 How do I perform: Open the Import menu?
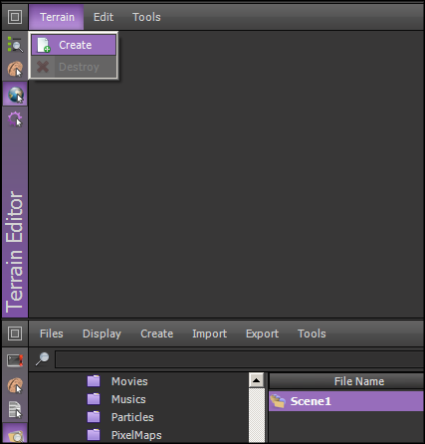pyautogui.click(x=210, y=333)
